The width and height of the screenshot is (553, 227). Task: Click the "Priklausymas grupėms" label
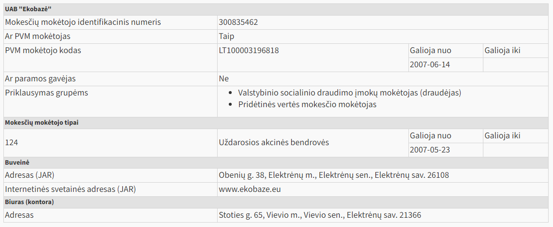(x=46, y=93)
